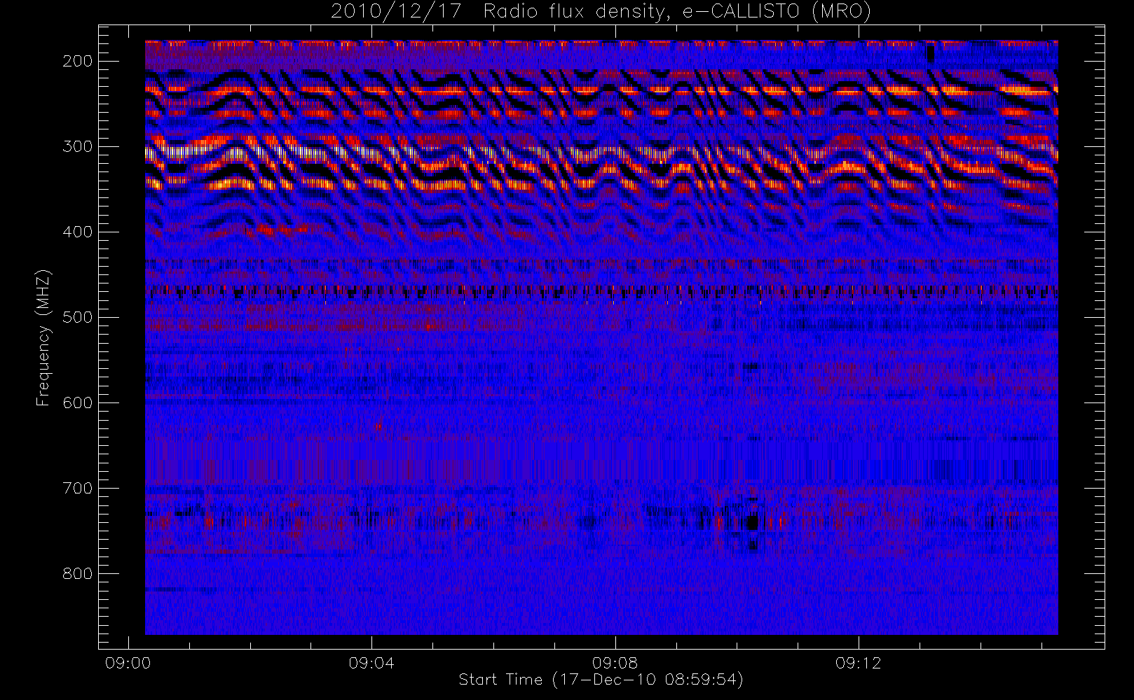Click the 'Start Time (17-Dec-10 08:59:54)' label
Image resolution: width=1134 pixels, height=700 pixels.
(x=601, y=680)
